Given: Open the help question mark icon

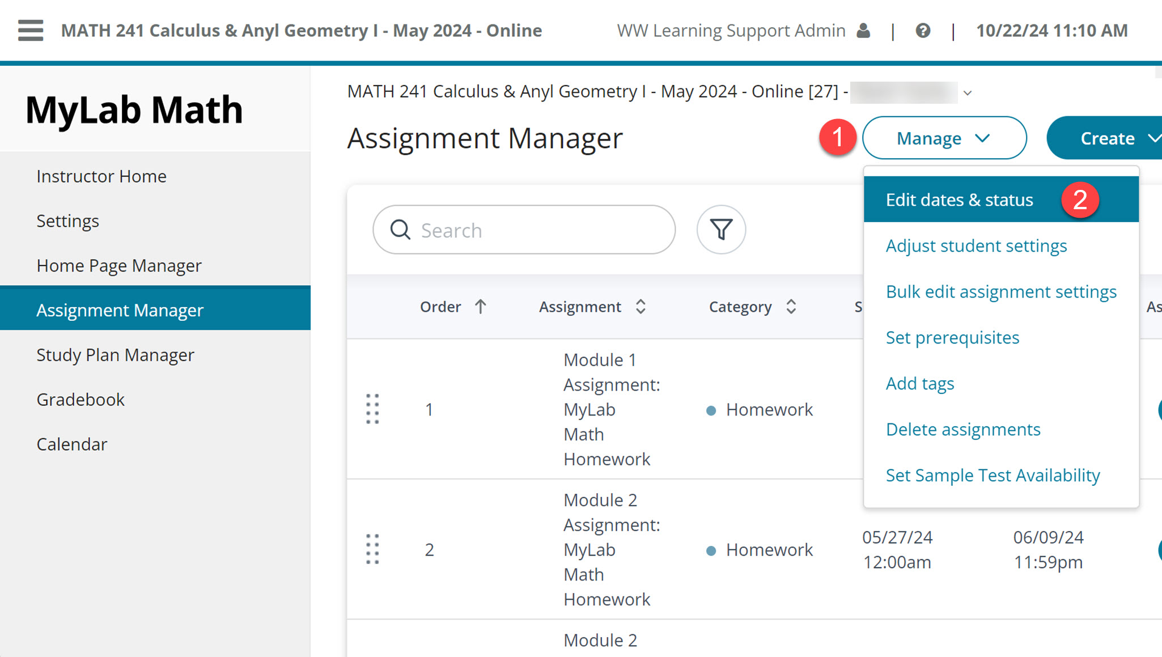Looking at the screenshot, I should tap(923, 31).
